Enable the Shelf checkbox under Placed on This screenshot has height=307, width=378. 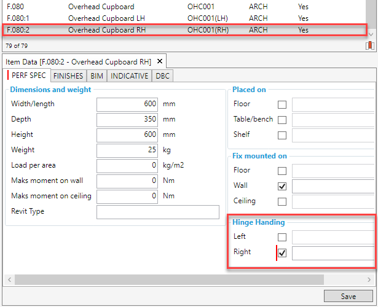point(282,135)
